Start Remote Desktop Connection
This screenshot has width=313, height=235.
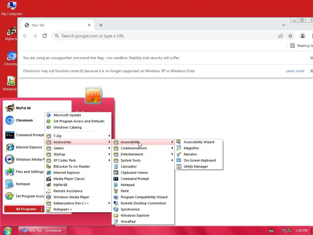pyautogui.click(x=143, y=203)
